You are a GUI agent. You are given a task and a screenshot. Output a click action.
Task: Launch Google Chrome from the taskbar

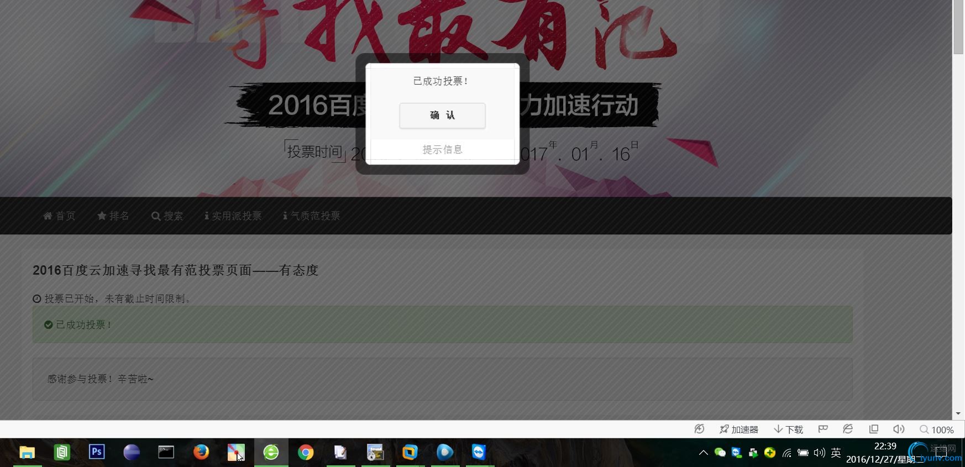306,453
